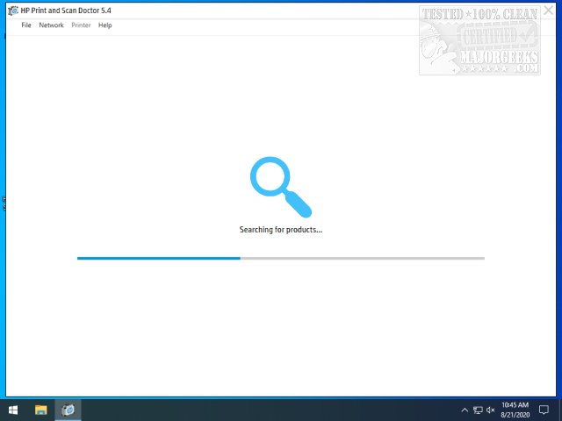
Task: Click the HP Print and Scan Doctor title icon
Action: (x=13, y=11)
